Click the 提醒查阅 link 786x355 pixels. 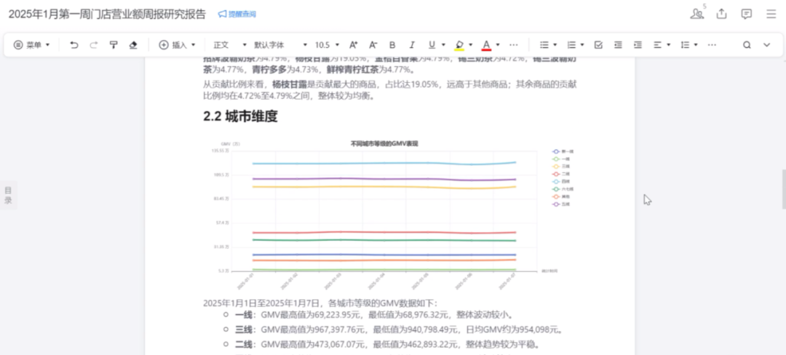(237, 15)
